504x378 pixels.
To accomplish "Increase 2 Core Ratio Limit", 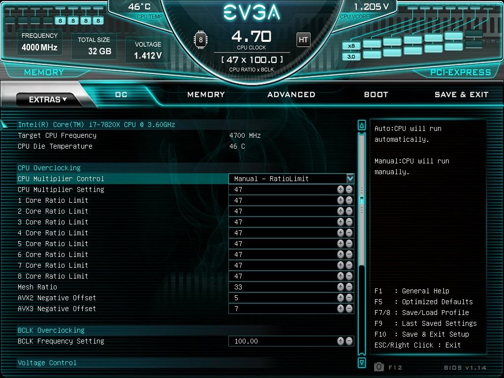I will click(341, 211).
